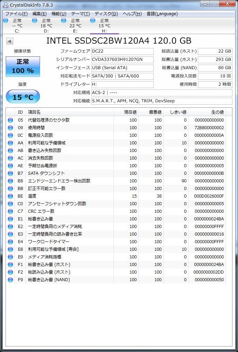The height and width of the screenshot is (352, 238).
Task: Click status orb of row F1 総書き込み量 (ホスト)
Action: tap(10, 265)
